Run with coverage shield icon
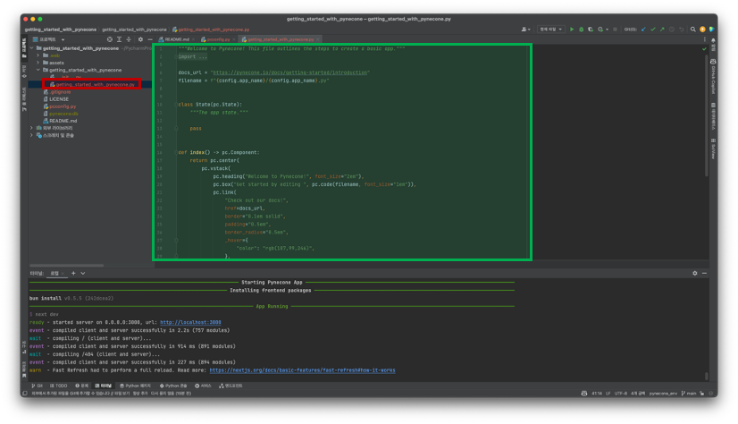 pyautogui.click(x=591, y=30)
